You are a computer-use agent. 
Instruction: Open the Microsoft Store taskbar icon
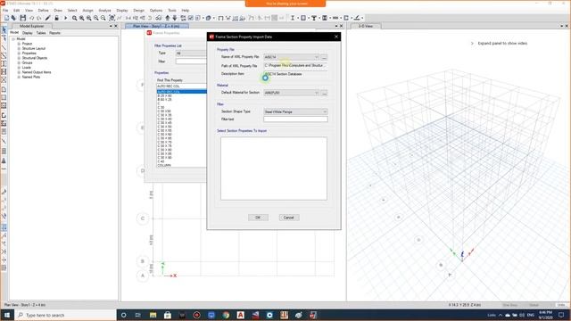[x=168, y=315]
